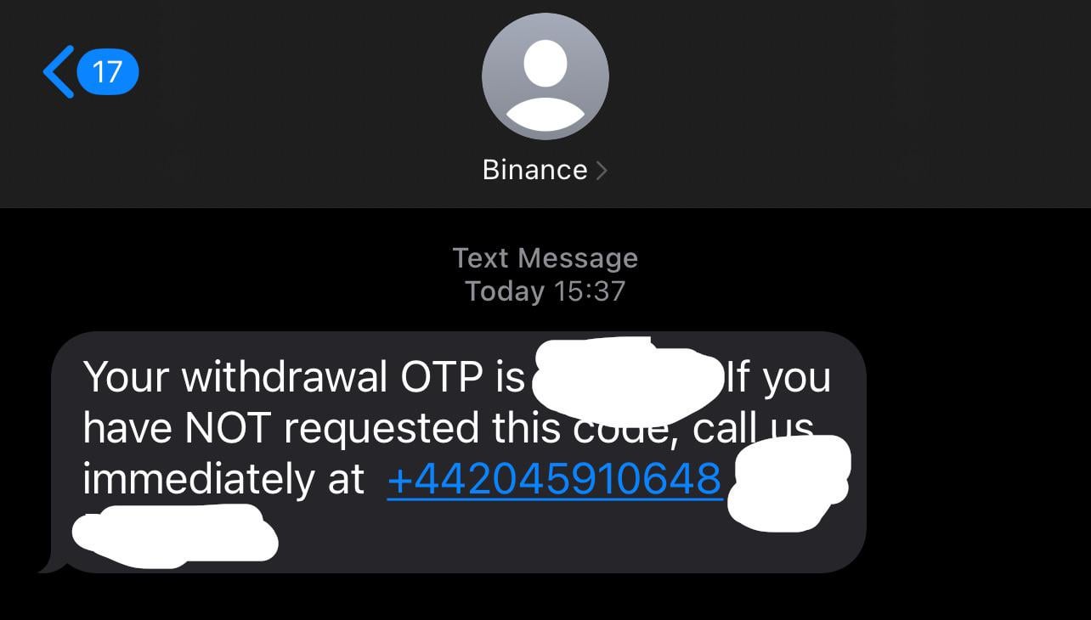This screenshot has width=1091, height=620.
Task: Call the +442045910648 phone number link
Action: [554, 478]
